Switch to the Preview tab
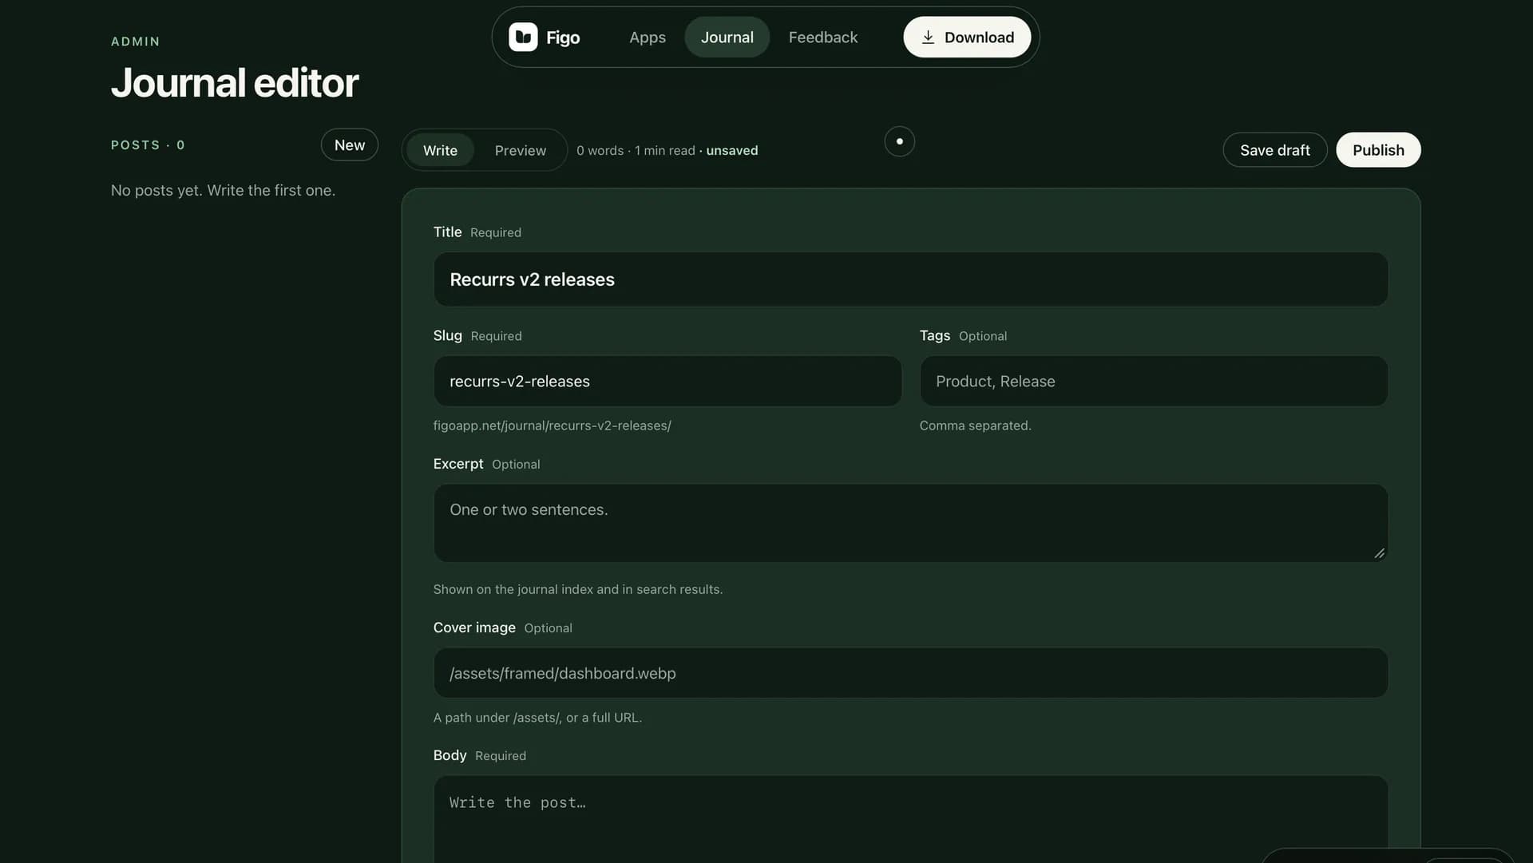 click(520, 150)
